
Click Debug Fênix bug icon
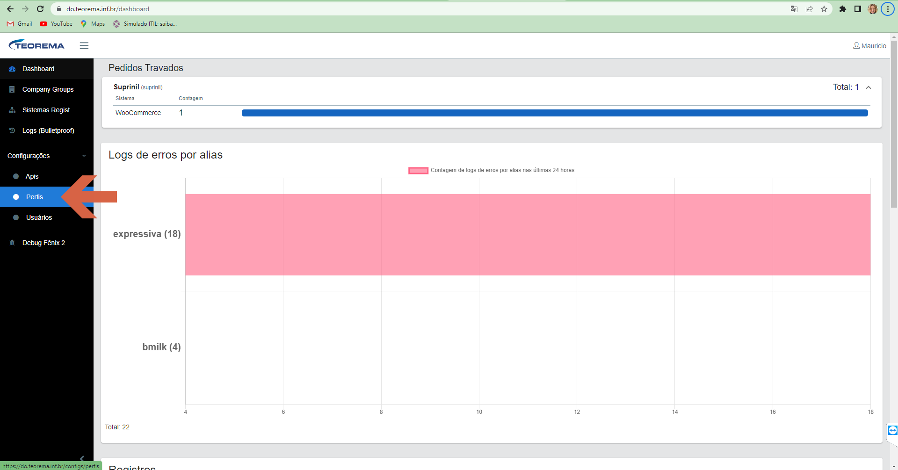click(x=12, y=243)
